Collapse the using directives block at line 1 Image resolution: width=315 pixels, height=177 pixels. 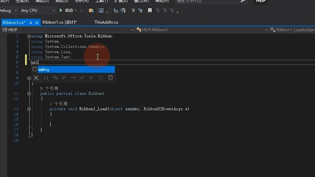(29, 36)
